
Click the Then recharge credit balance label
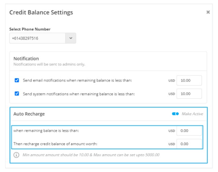click(55, 144)
